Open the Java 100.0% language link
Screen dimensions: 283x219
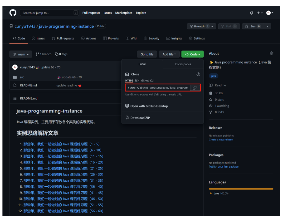219,193
